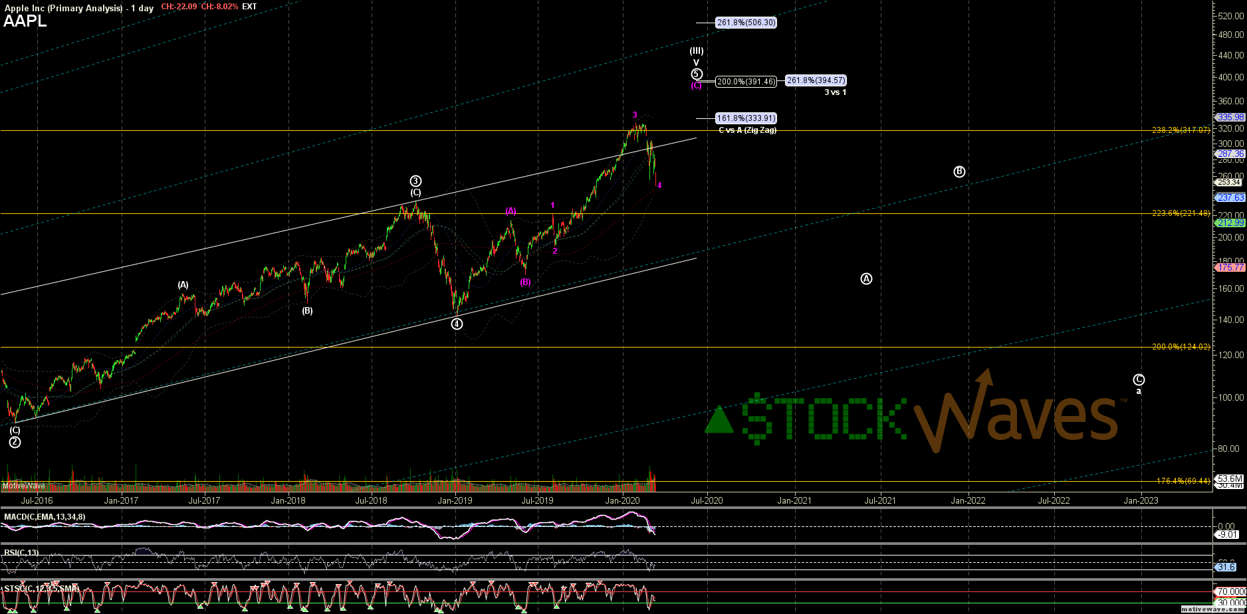
Task: Select the circled 4 wave label at 2019 low
Action: (x=457, y=324)
